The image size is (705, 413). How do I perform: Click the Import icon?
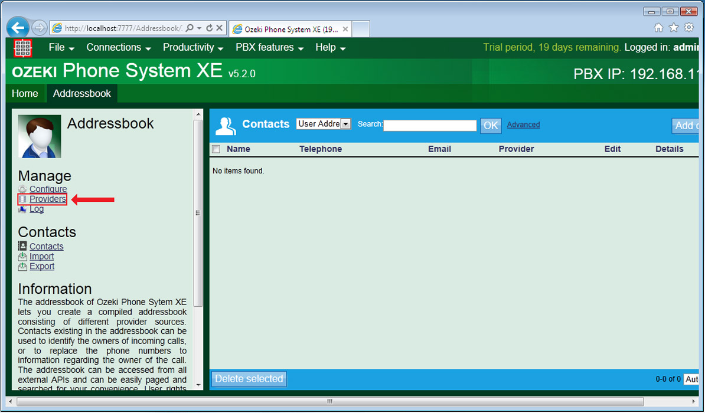[x=22, y=256]
